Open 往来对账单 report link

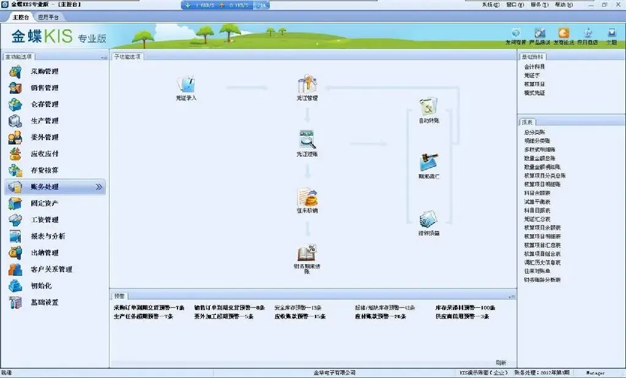[537, 272]
